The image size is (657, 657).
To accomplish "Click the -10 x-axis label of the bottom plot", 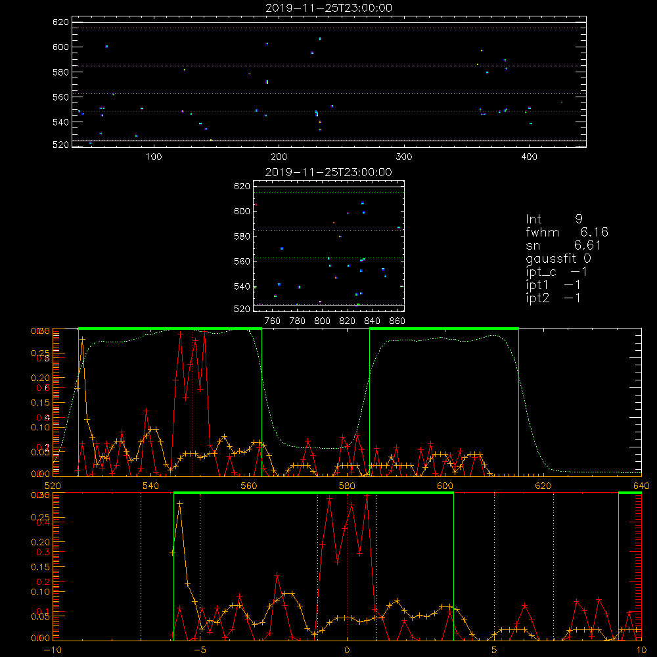I will (53, 650).
